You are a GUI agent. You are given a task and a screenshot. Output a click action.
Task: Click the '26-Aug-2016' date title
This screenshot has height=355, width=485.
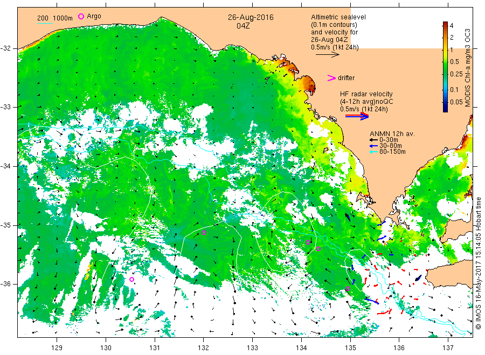(x=251, y=17)
